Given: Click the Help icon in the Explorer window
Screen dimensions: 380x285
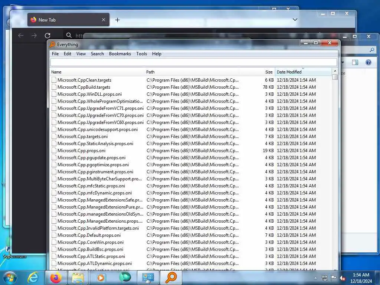Looking at the screenshot, I should pyautogui.click(x=368, y=62).
